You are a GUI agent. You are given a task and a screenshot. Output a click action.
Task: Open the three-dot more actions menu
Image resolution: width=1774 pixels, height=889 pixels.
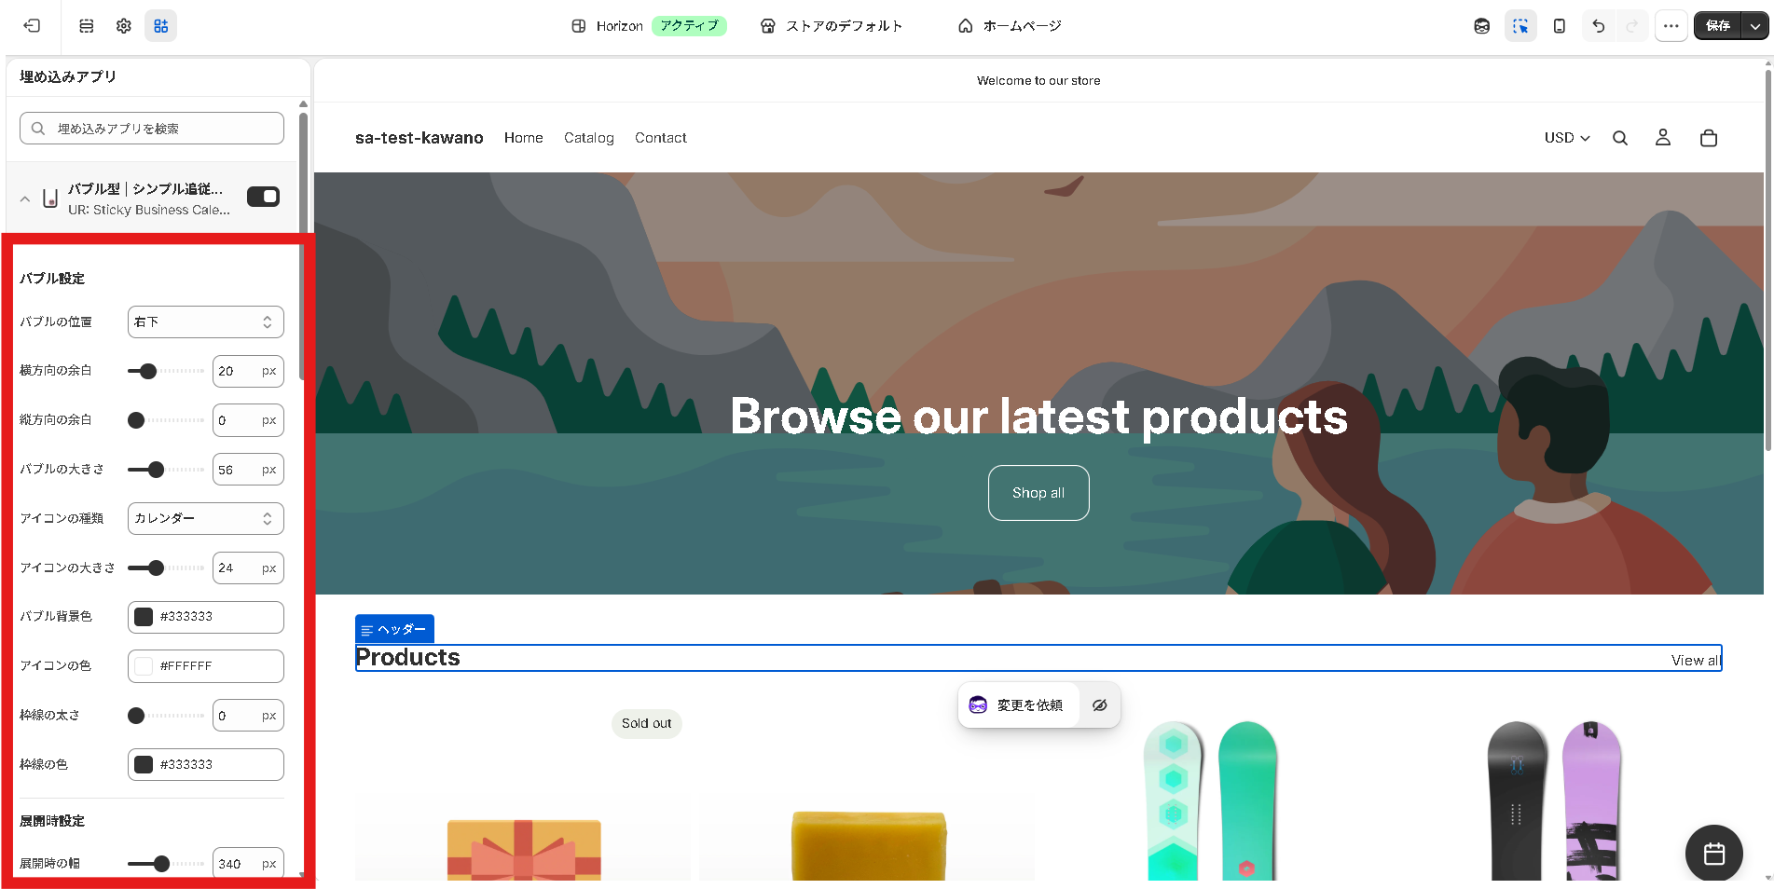pos(1671,26)
